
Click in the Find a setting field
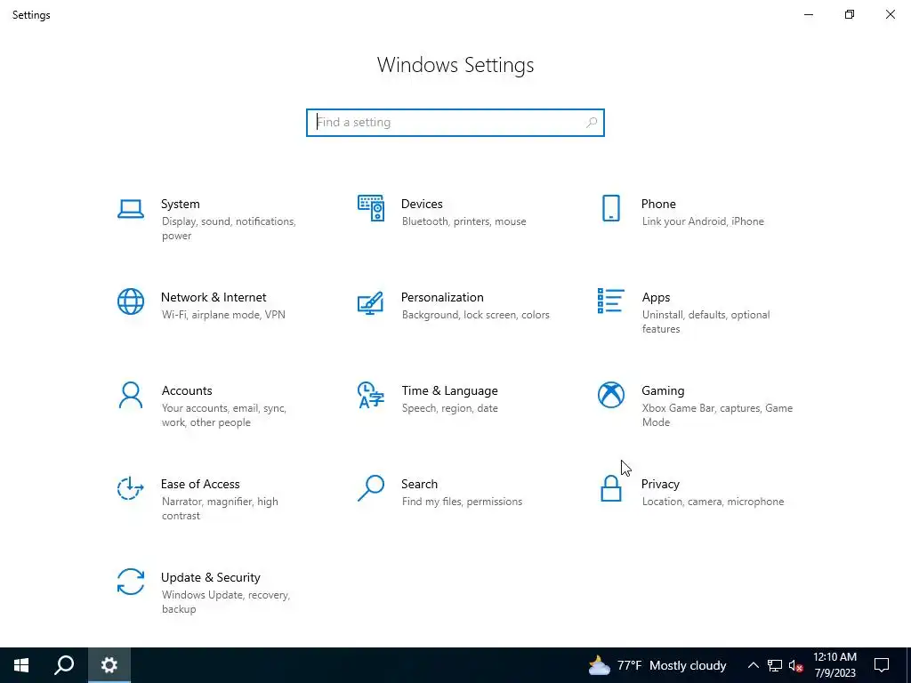coord(455,123)
